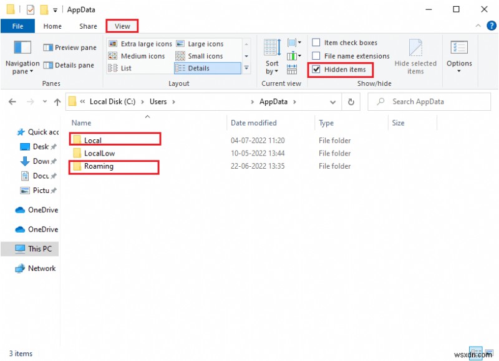Click the Help question mark button
Image resolution: width=499 pixels, height=361 pixels.
(x=491, y=26)
